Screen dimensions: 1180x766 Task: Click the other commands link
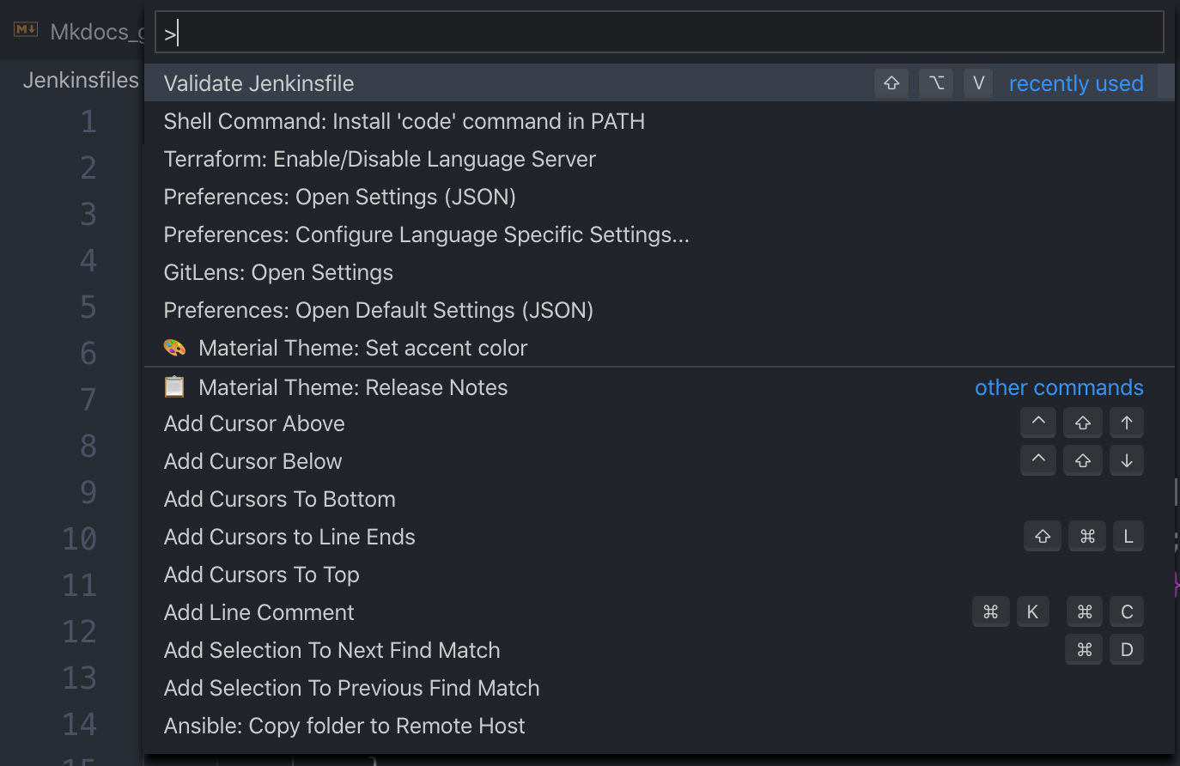click(1059, 386)
